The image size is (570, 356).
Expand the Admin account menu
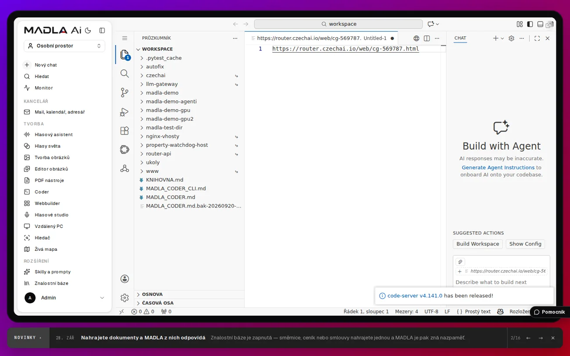coord(64,298)
